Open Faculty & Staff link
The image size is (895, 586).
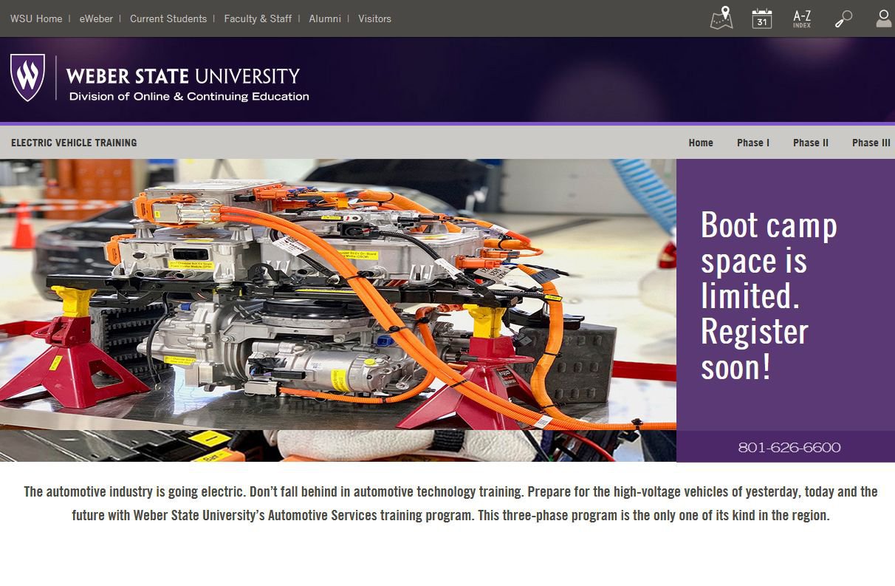coord(258,18)
